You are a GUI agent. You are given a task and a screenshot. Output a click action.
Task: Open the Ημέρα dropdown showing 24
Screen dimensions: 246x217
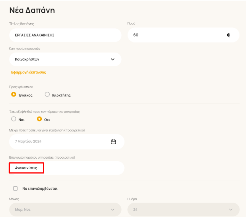coord(183,209)
